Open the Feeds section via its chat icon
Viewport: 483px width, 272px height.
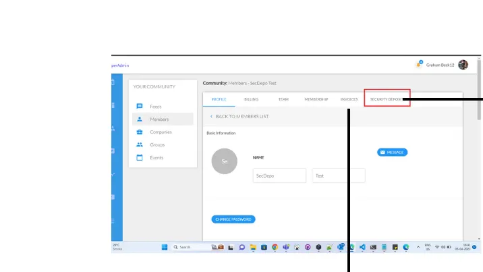pyautogui.click(x=140, y=106)
